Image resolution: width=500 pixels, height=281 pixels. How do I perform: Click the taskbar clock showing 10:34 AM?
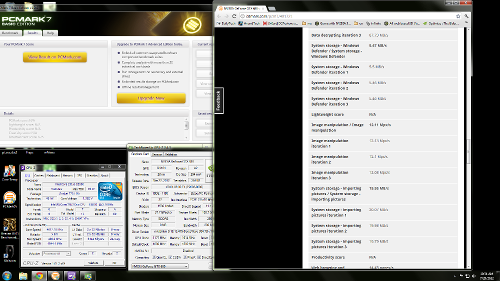point(486,276)
